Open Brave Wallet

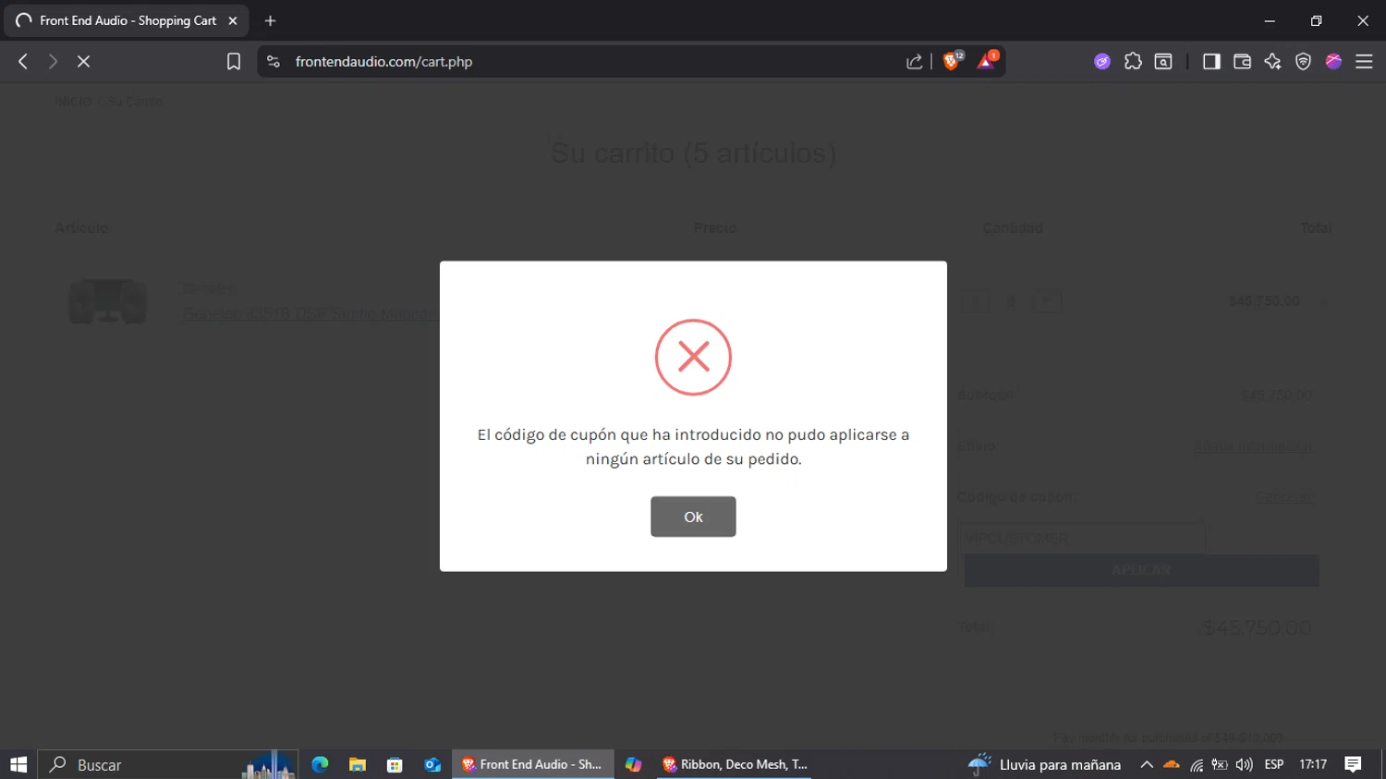[1242, 61]
